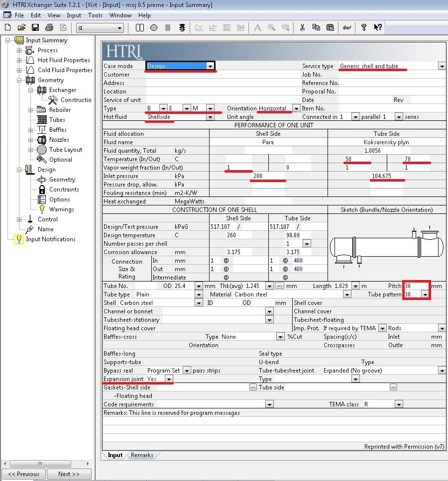Click the Customer input field
This screenshot has width=448, height=481.
point(223,75)
